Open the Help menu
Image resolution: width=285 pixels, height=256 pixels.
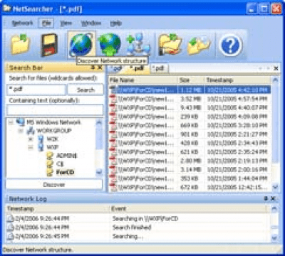pos(115,23)
